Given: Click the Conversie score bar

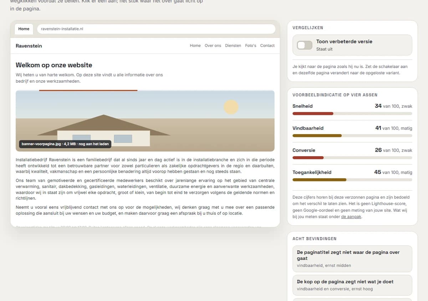Looking at the screenshot, I should click(352, 158).
